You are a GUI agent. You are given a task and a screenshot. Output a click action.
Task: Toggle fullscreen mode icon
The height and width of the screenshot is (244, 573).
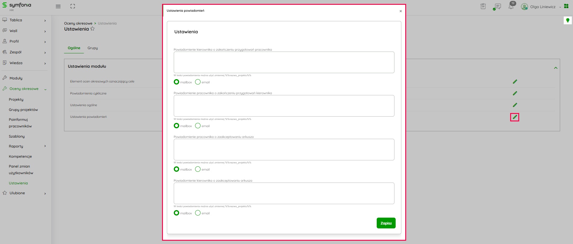(73, 6)
